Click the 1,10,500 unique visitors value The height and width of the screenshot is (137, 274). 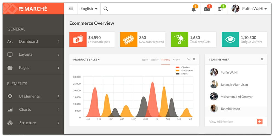pyautogui.click(x=249, y=38)
